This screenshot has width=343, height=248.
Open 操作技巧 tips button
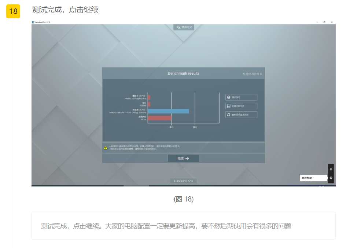tap(241, 97)
